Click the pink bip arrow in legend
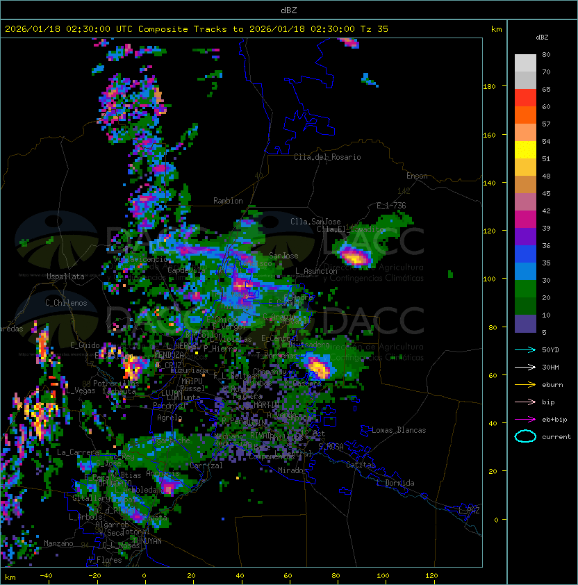Screen dimensions: 578x585 click(x=525, y=402)
